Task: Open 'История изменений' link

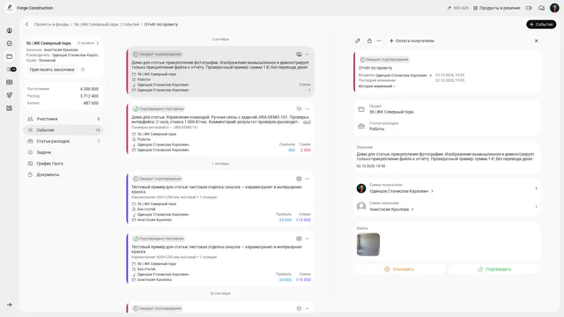Action: coord(376,86)
